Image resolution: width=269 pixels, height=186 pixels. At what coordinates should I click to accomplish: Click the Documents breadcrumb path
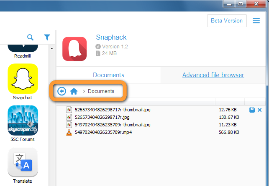tap(101, 91)
